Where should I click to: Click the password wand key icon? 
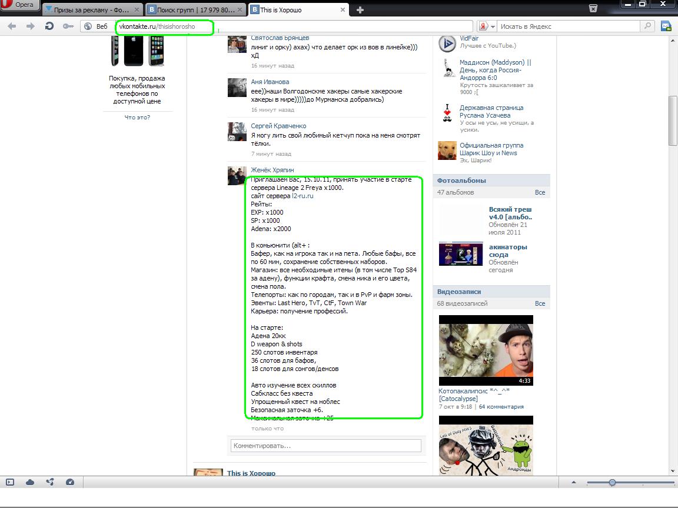click(68, 26)
